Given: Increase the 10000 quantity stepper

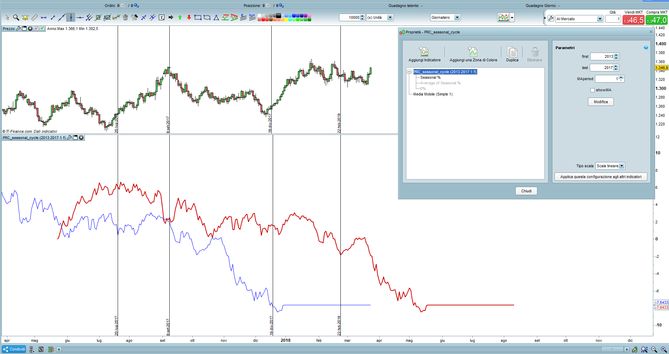Looking at the screenshot, I should click(x=362, y=16).
